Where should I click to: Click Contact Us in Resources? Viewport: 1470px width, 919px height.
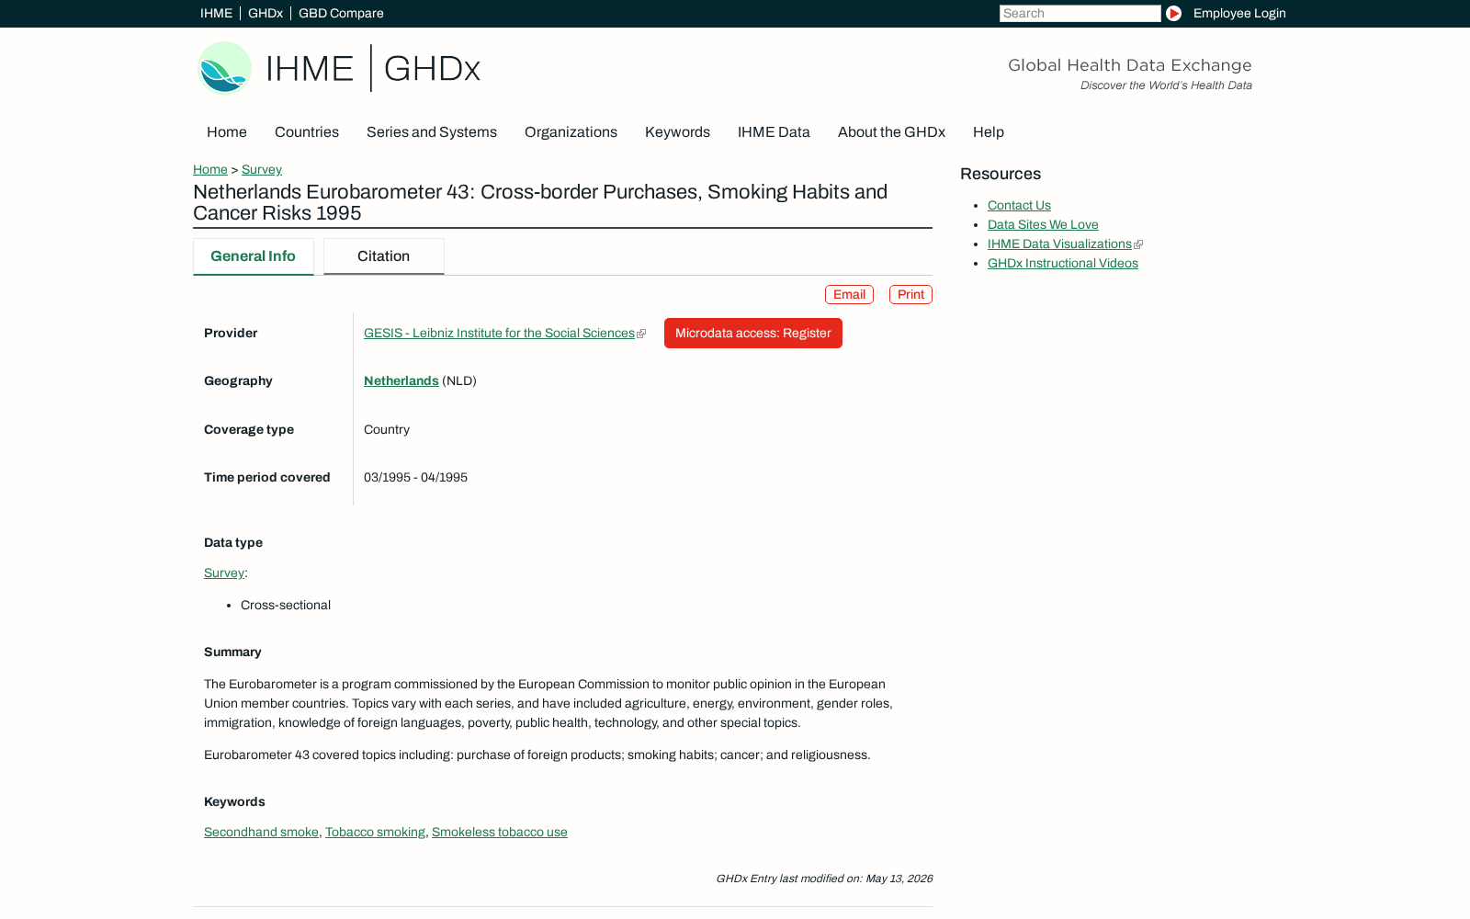tap(1019, 205)
